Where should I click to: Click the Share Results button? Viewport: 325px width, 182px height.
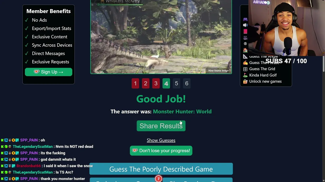click(161, 126)
